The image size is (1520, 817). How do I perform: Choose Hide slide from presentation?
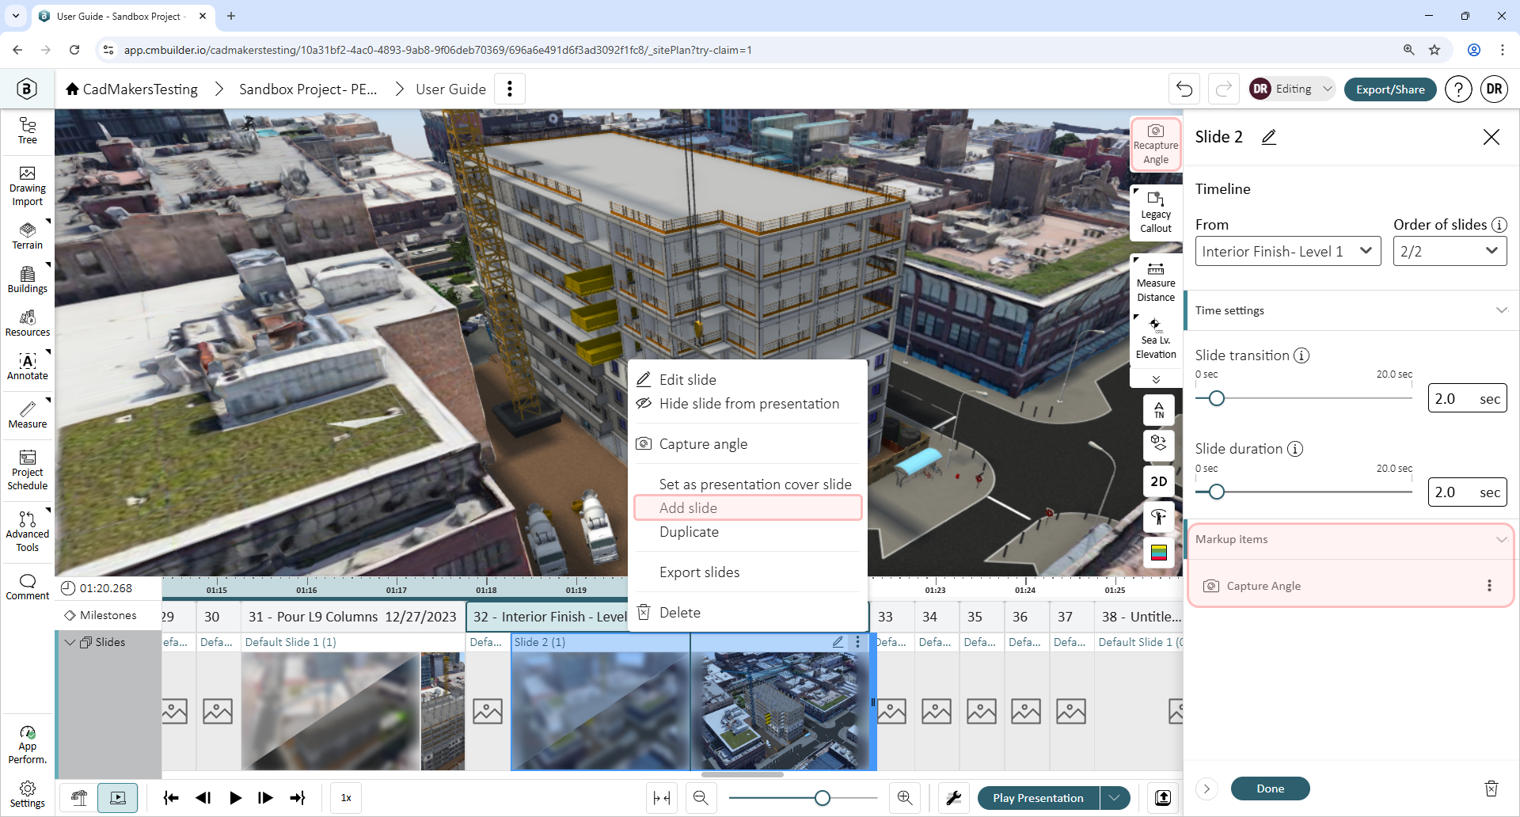point(748,404)
